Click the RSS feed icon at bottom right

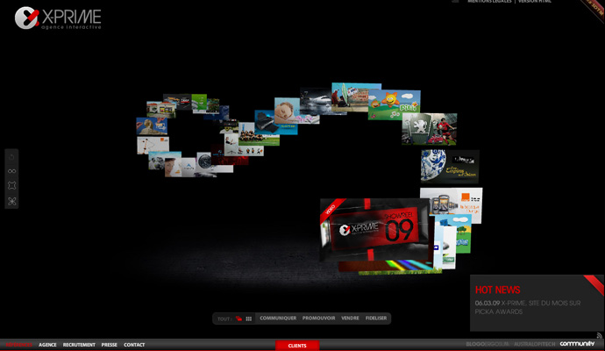click(599, 335)
